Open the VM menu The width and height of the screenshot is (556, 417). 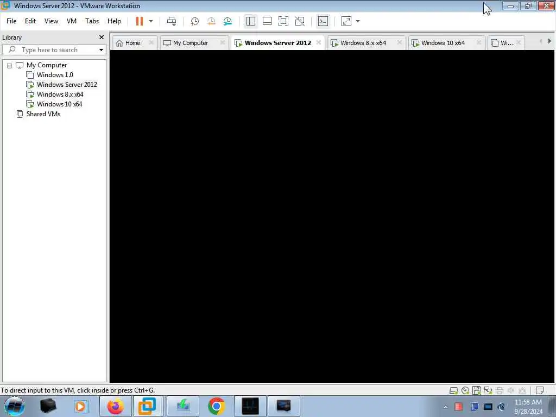point(72,21)
